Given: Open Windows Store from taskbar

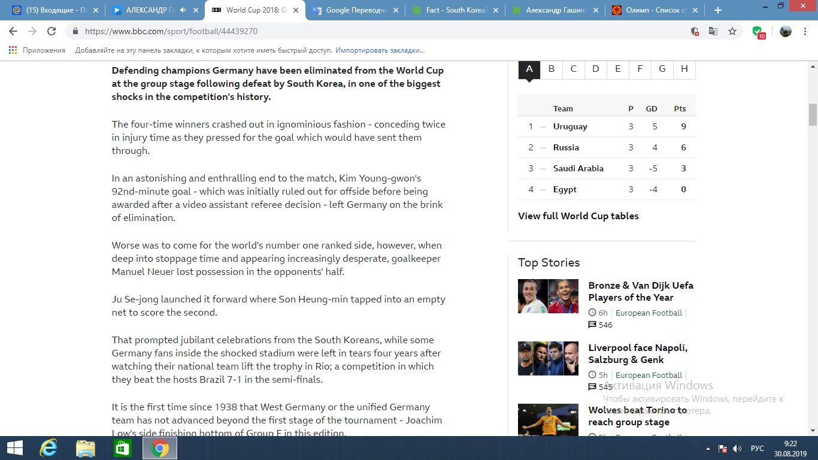Looking at the screenshot, I should 123,448.
